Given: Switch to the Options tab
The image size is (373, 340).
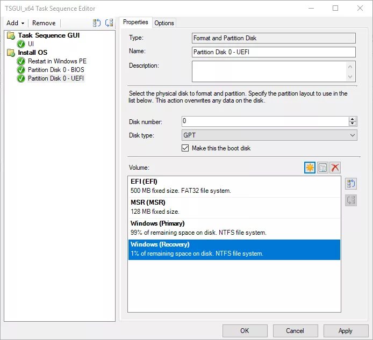Looking at the screenshot, I should point(164,23).
